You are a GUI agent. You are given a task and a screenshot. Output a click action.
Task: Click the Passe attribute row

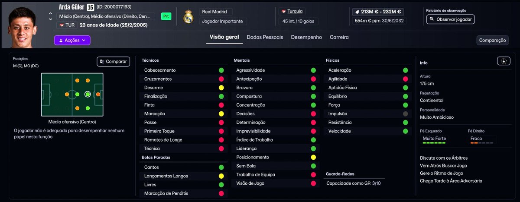[x=183, y=122]
